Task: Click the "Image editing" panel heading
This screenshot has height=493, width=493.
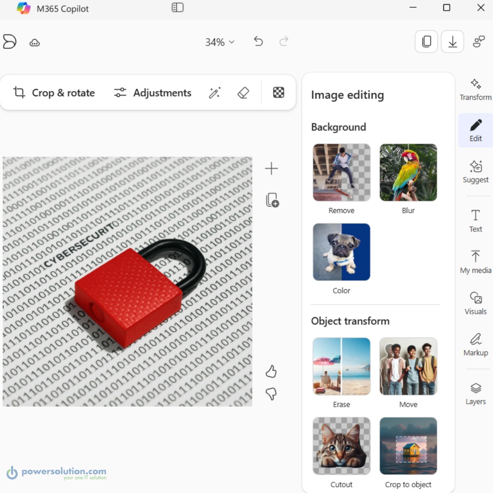Action: point(348,95)
